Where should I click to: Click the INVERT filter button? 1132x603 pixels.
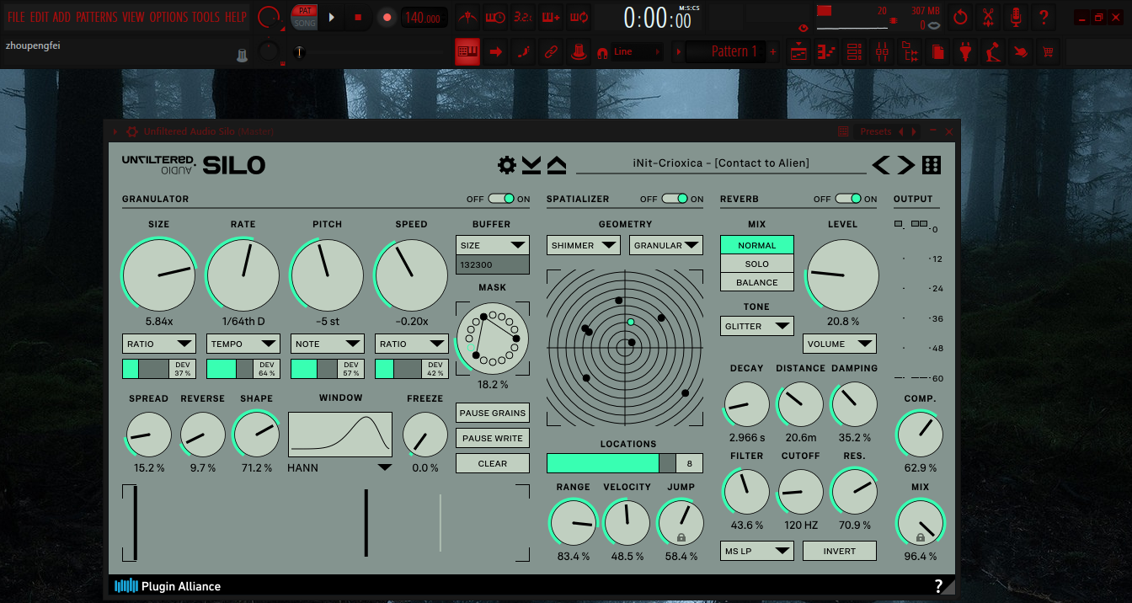coord(840,551)
